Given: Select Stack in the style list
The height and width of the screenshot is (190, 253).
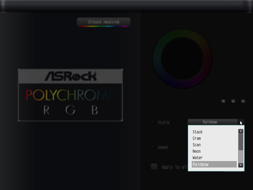Looking at the screenshot, I should pyautogui.click(x=214, y=132).
